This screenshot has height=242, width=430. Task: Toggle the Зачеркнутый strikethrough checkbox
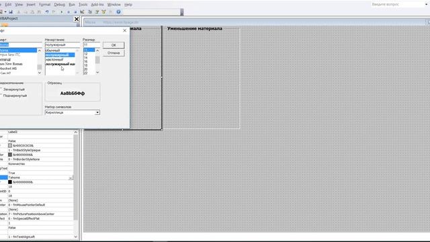point(1,89)
